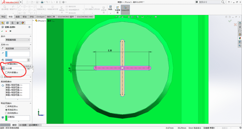Image resolution: width=242 pixels, height=129 pixels.
Task: Select contour region <1> in the list
Action: point(14,85)
